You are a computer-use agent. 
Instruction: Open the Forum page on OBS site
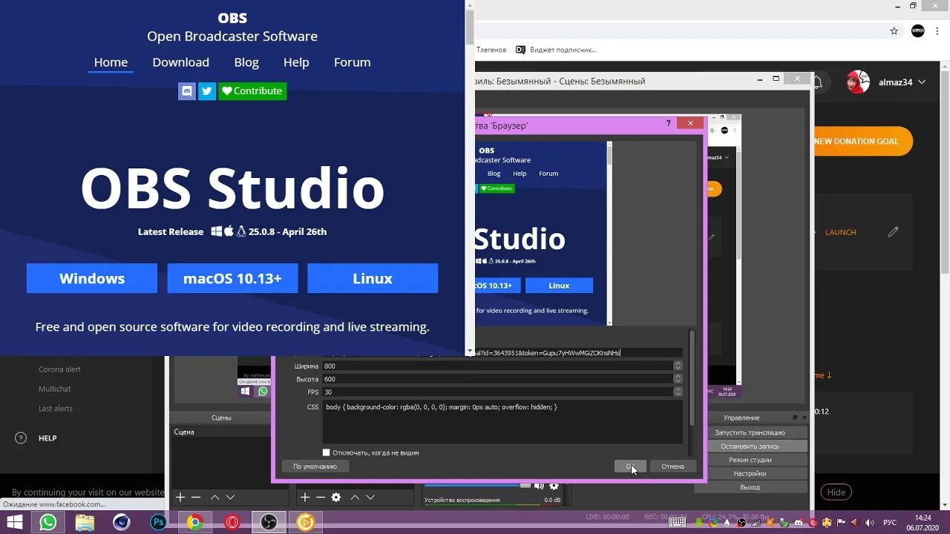tap(352, 62)
